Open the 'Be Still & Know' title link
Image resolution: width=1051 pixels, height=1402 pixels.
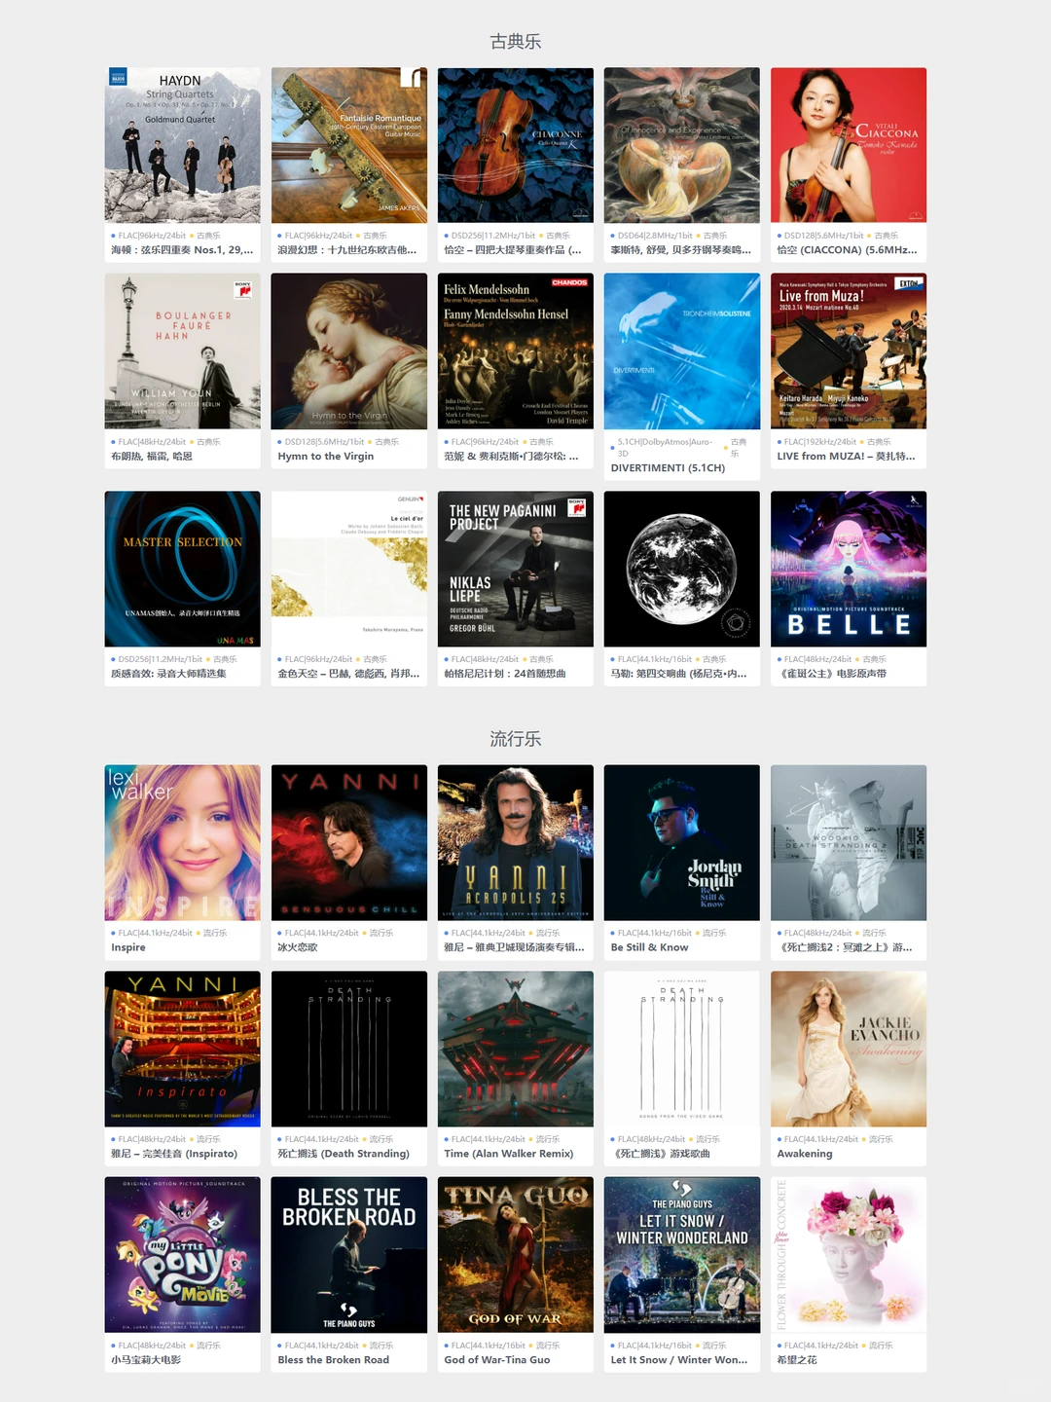(649, 947)
